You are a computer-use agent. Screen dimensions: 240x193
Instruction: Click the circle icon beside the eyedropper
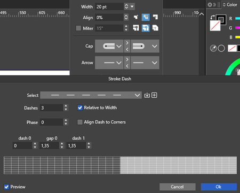click(x=221, y=48)
